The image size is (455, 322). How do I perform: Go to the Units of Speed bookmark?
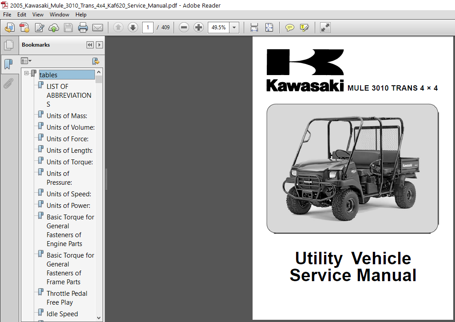point(69,194)
